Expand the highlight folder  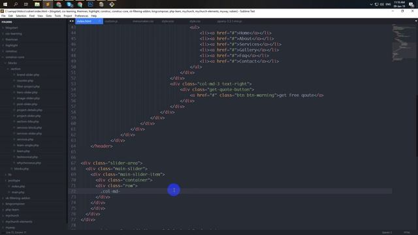pos(12,45)
